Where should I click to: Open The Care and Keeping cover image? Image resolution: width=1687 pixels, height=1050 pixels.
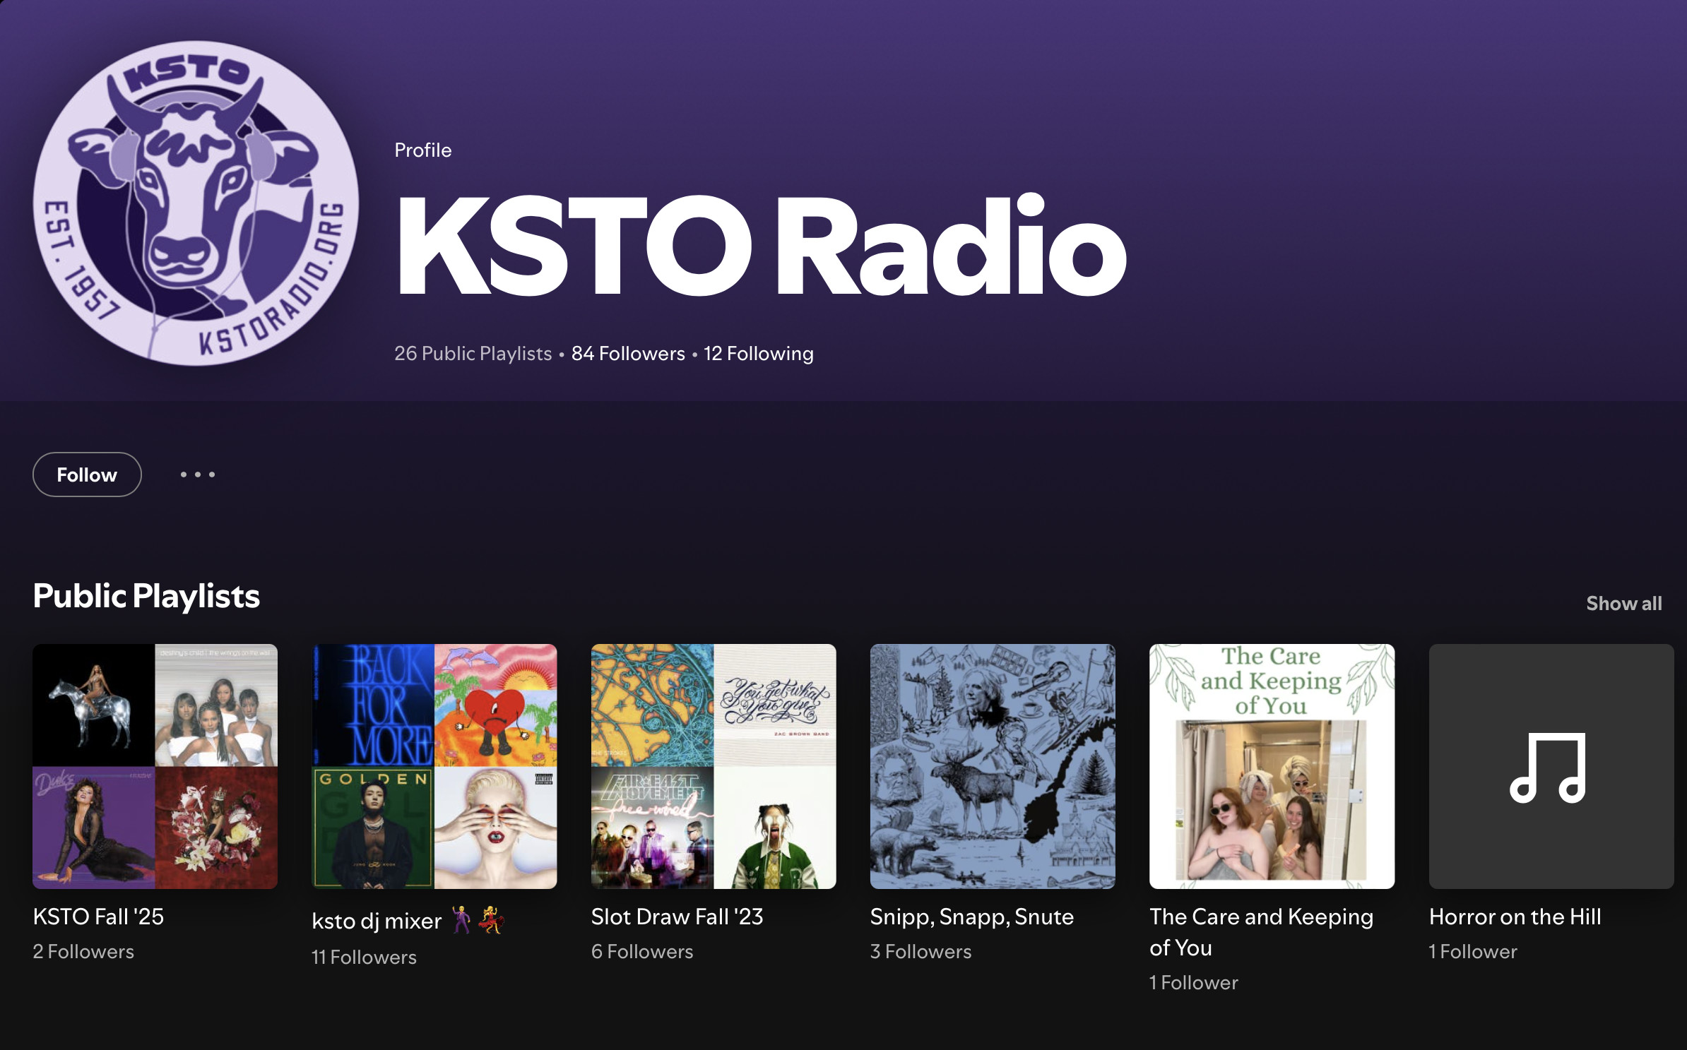tap(1272, 766)
